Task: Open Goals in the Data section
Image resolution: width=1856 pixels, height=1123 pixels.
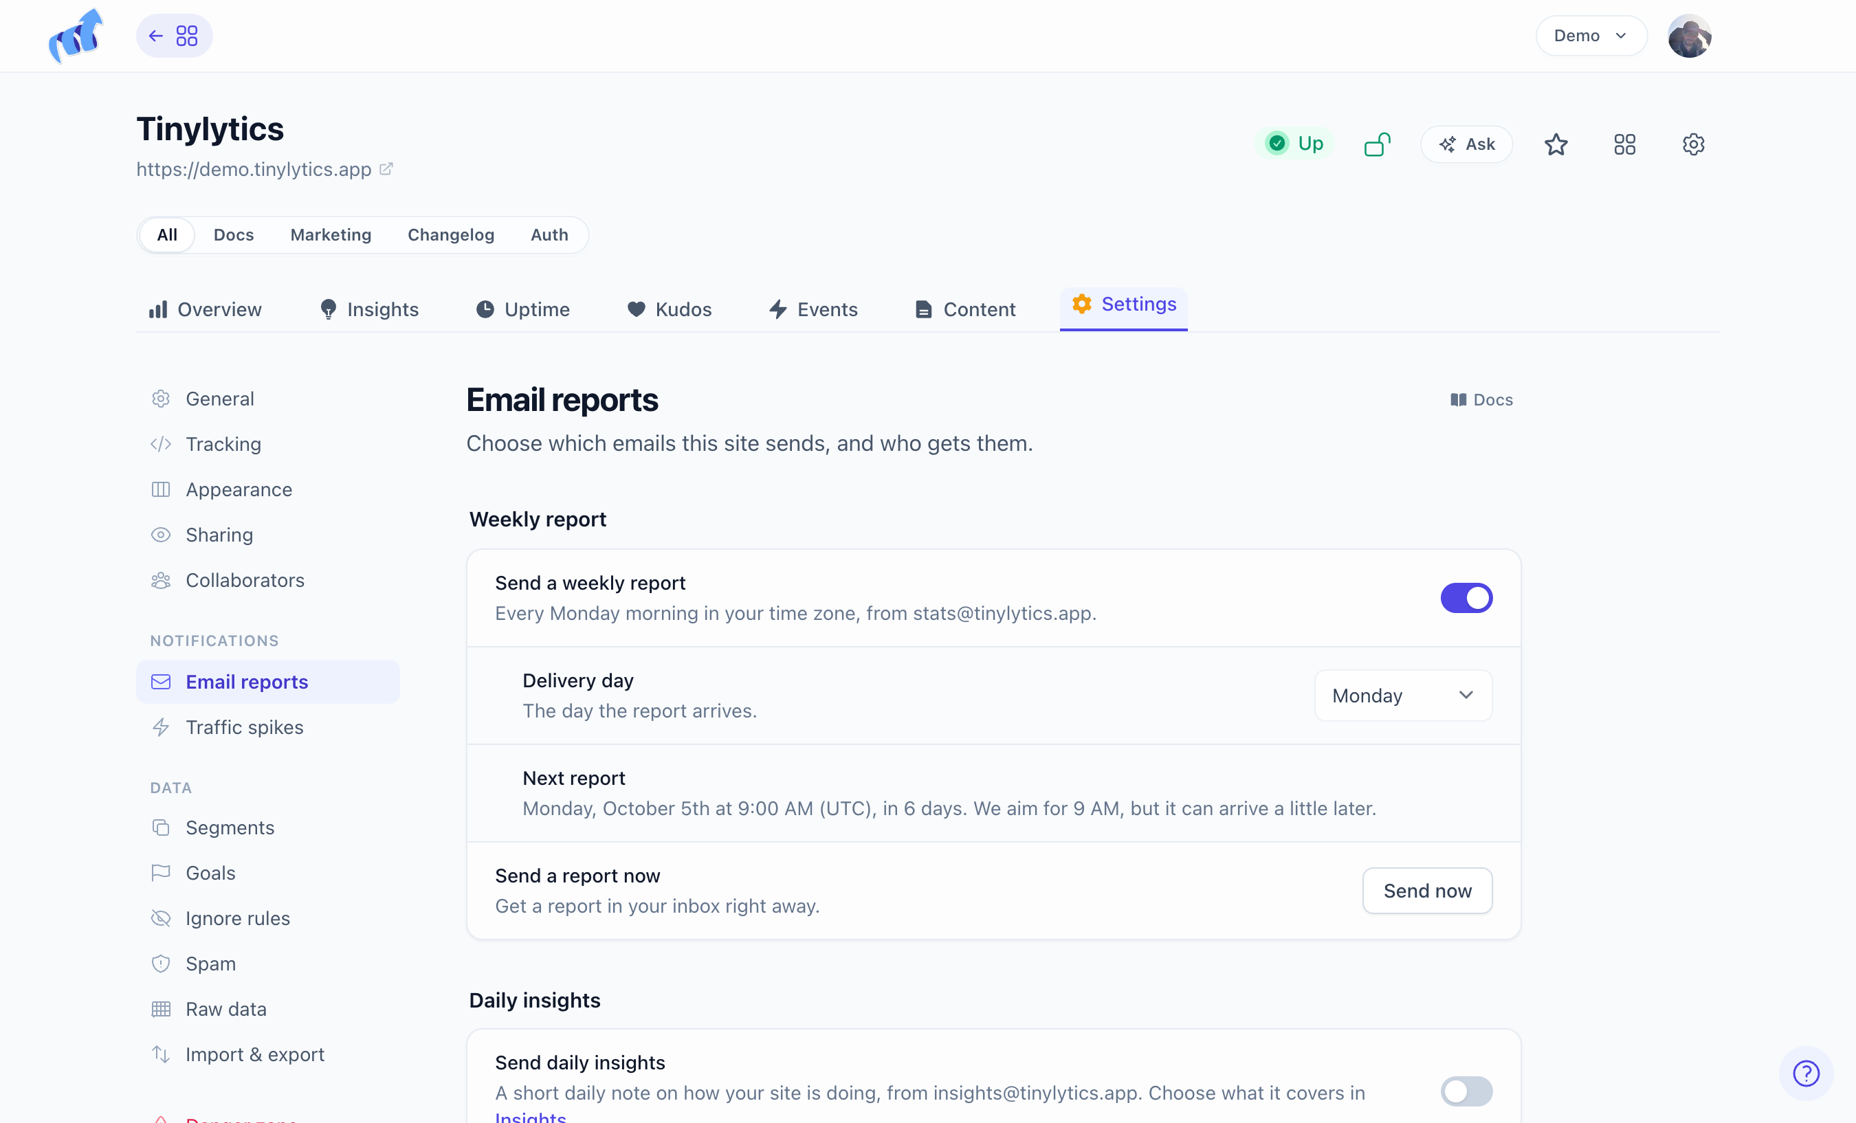Action: (267, 872)
